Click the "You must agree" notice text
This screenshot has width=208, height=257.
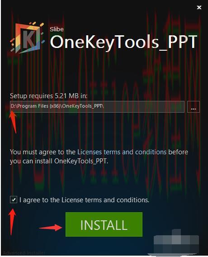point(99,157)
